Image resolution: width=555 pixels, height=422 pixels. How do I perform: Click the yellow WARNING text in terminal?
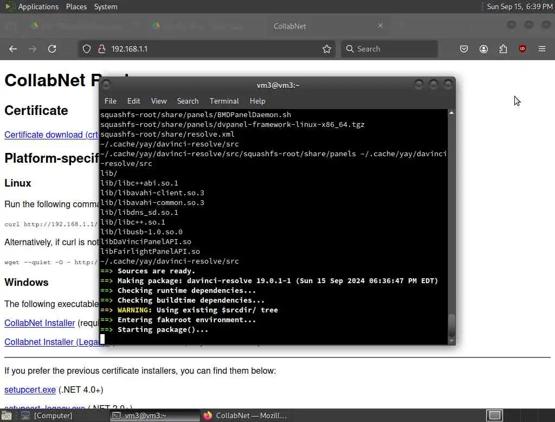134,310
